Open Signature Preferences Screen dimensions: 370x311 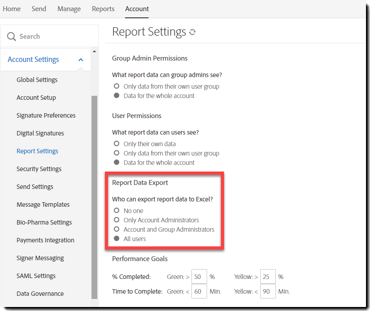pos(47,115)
